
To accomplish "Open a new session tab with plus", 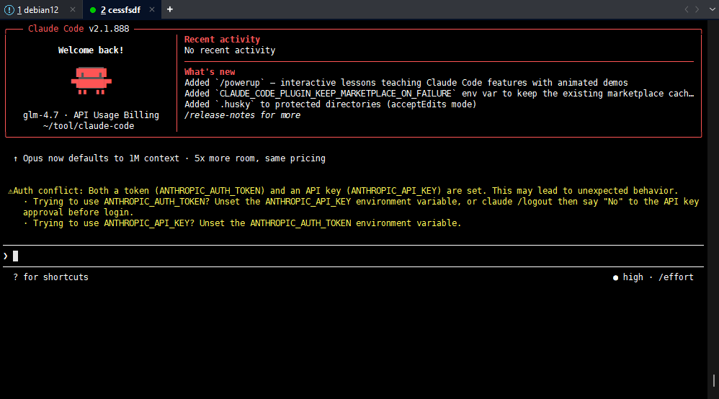I will pos(169,9).
